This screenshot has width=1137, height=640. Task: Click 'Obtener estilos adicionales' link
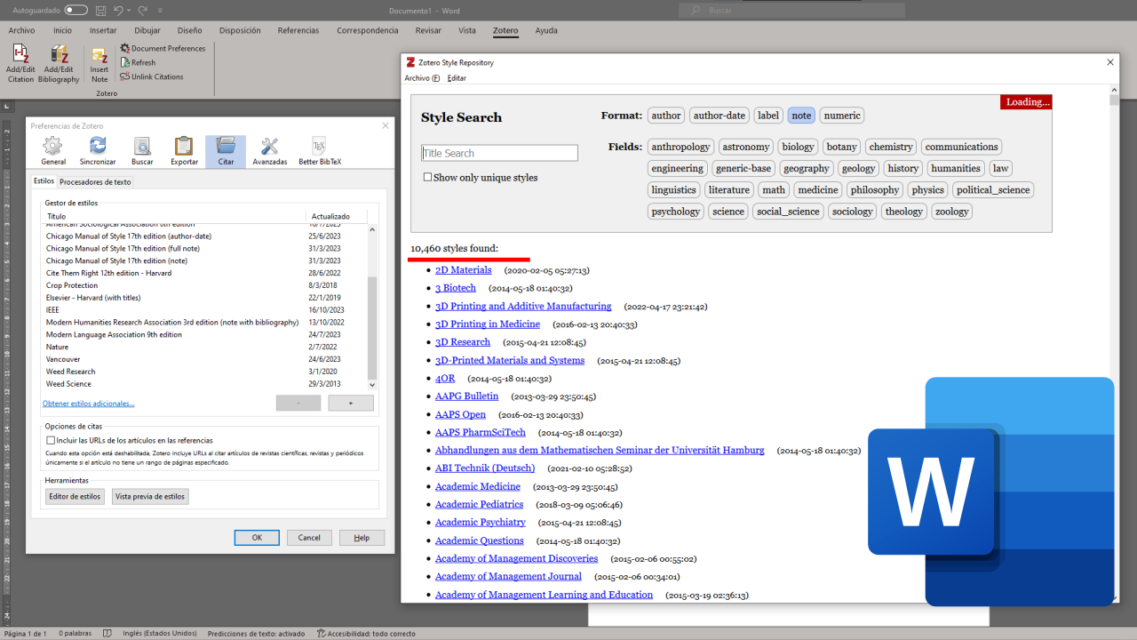pyautogui.click(x=89, y=404)
